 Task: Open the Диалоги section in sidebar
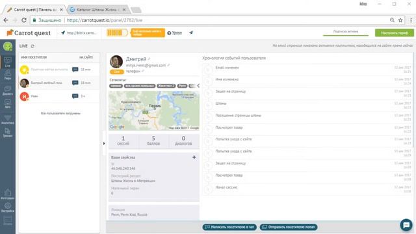coord(8,90)
